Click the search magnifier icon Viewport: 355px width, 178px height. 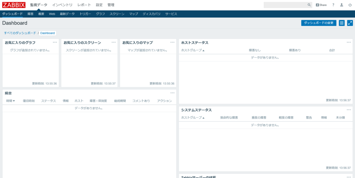309,5
